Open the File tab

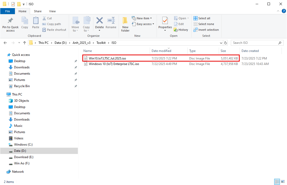point(8,11)
